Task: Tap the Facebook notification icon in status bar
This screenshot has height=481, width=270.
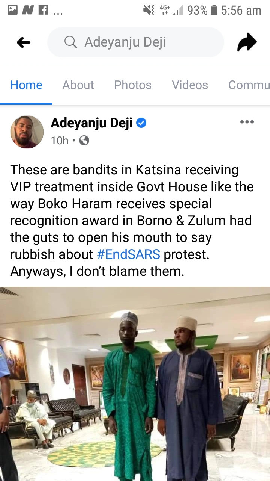Action: click(x=43, y=10)
